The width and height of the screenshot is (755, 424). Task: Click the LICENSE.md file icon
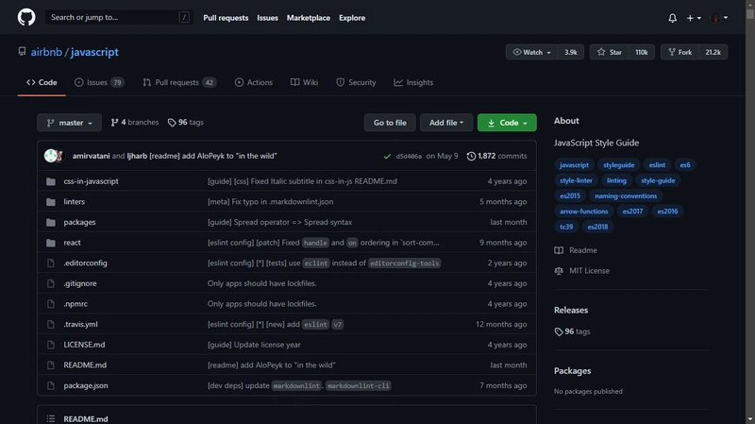51,345
